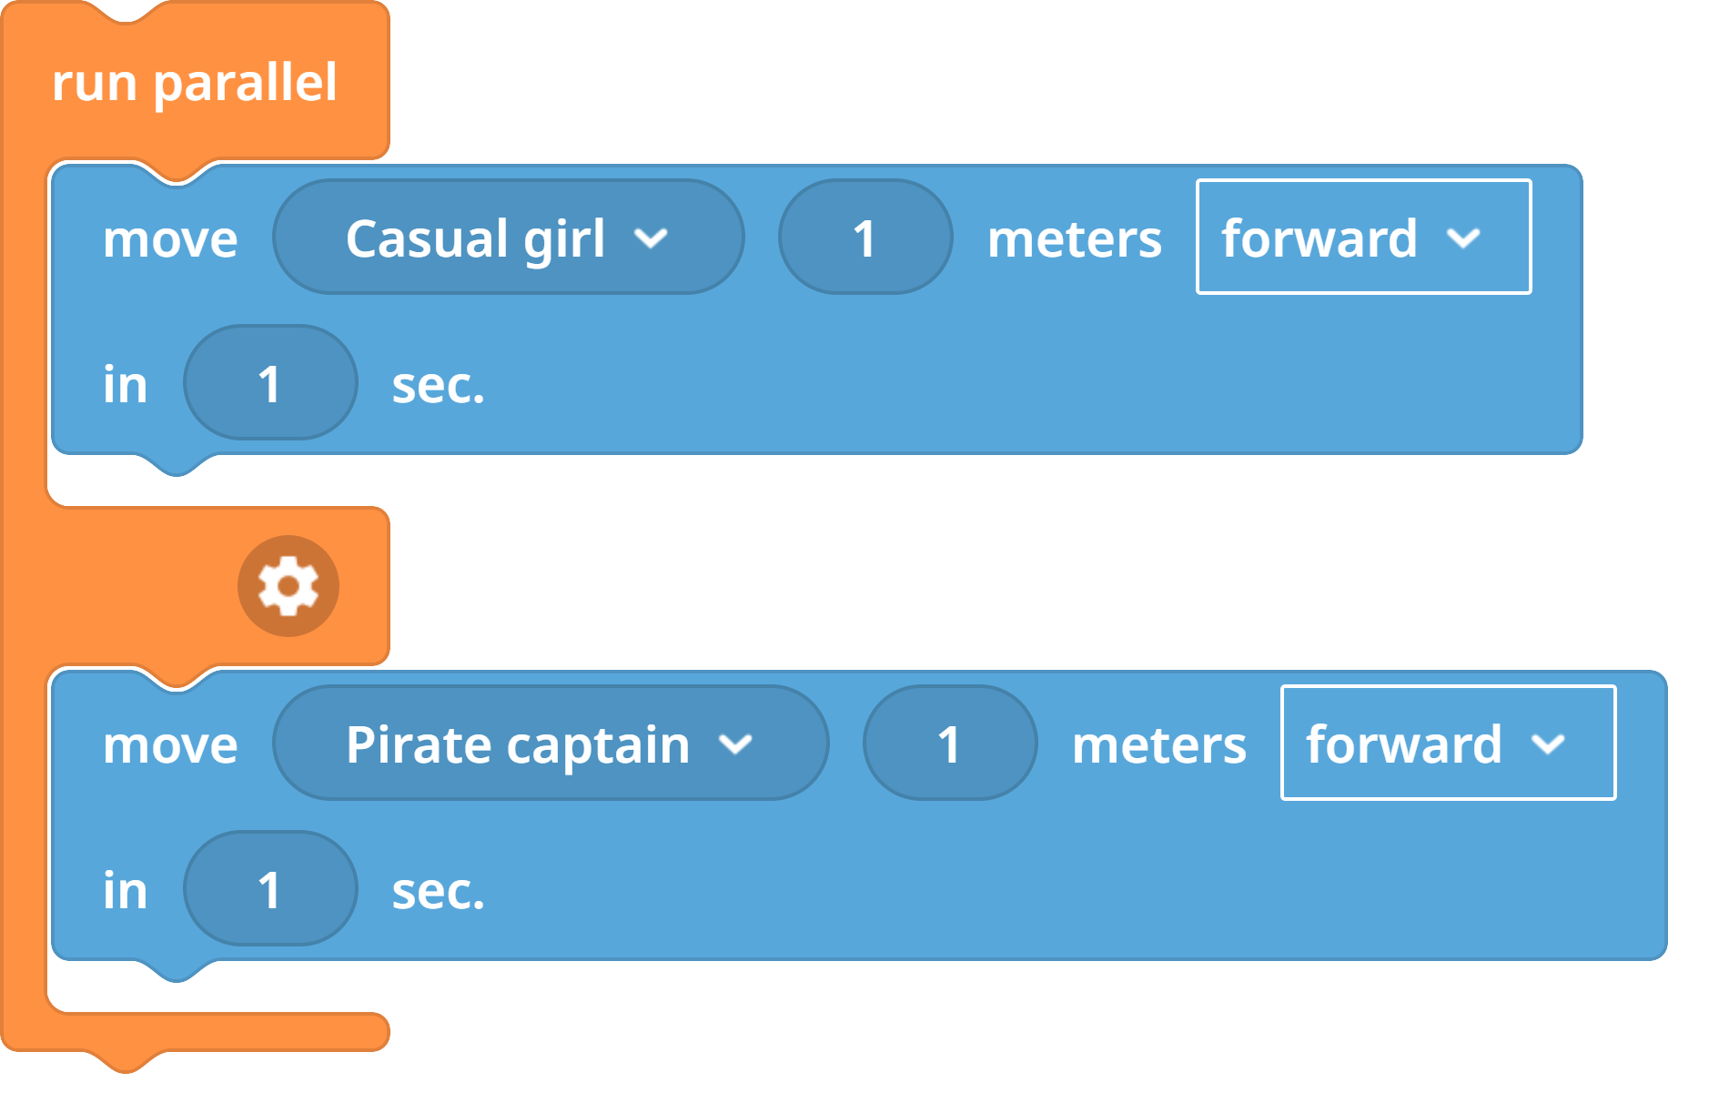Select seconds value field in Casual girl block
Image resolution: width=1719 pixels, height=1103 pixels.
tap(270, 382)
